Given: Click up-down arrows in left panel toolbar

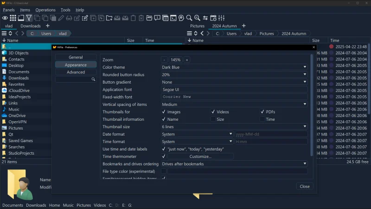Looking at the screenshot, I should coord(10,33).
